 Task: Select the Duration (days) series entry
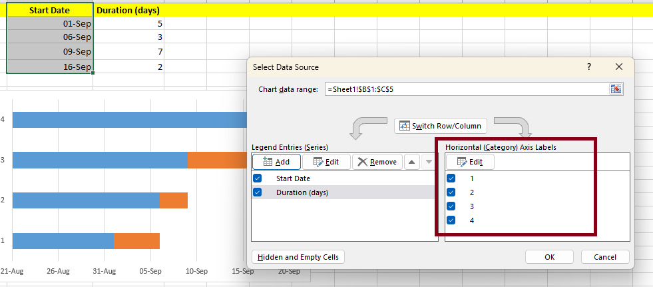pyautogui.click(x=302, y=192)
